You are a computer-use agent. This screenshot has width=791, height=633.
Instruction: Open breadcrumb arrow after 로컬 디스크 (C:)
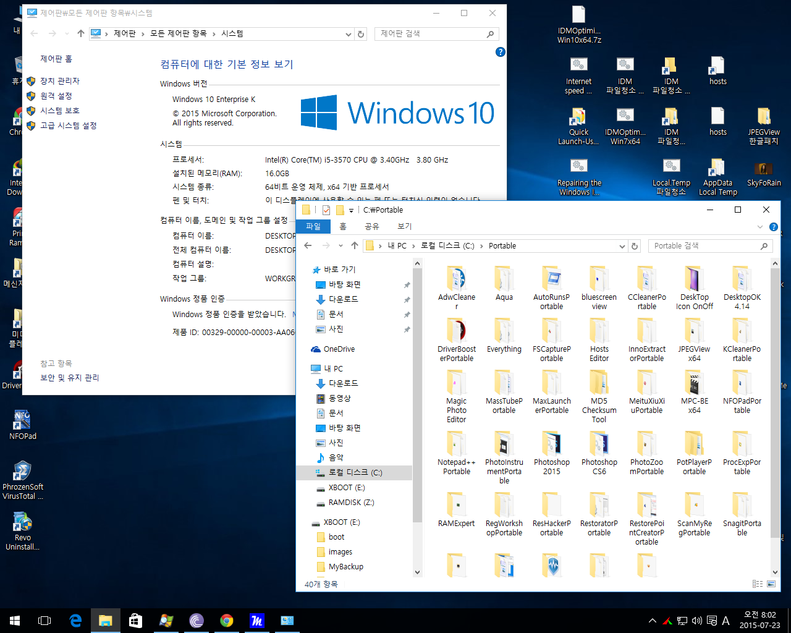click(x=481, y=246)
